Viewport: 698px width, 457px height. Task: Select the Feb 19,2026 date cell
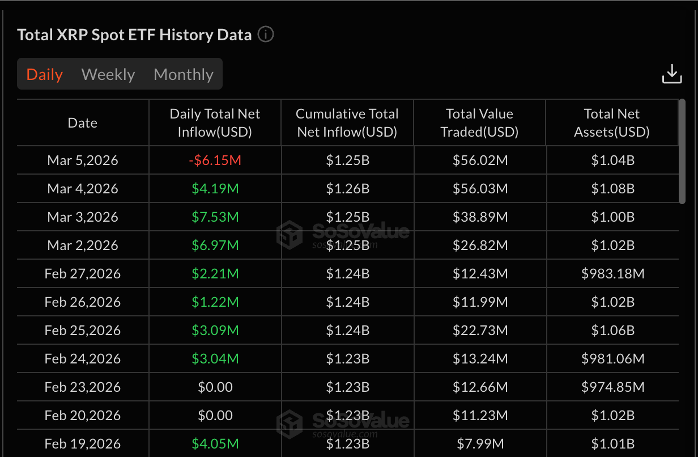(83, 443)
